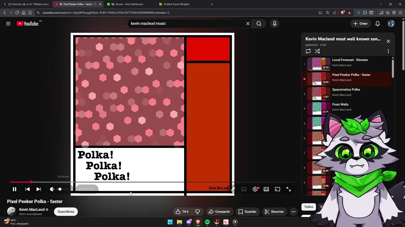Click the Crear button
The image size is (405, 227).
click(360, 24)
